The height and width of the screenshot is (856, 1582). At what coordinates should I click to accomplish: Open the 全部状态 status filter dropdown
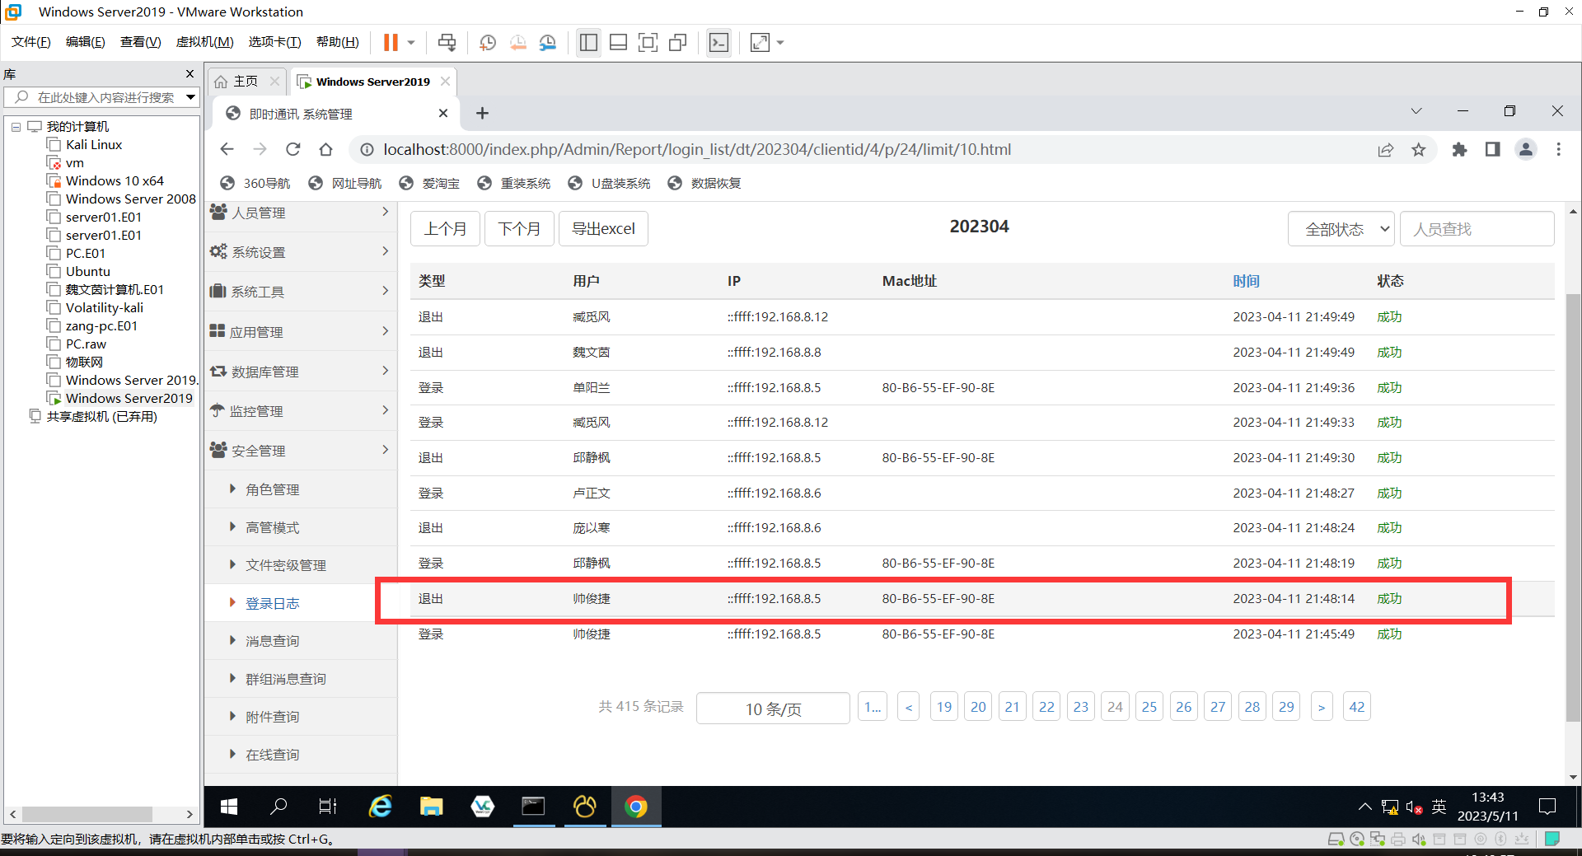click(x=1341, y=229)
